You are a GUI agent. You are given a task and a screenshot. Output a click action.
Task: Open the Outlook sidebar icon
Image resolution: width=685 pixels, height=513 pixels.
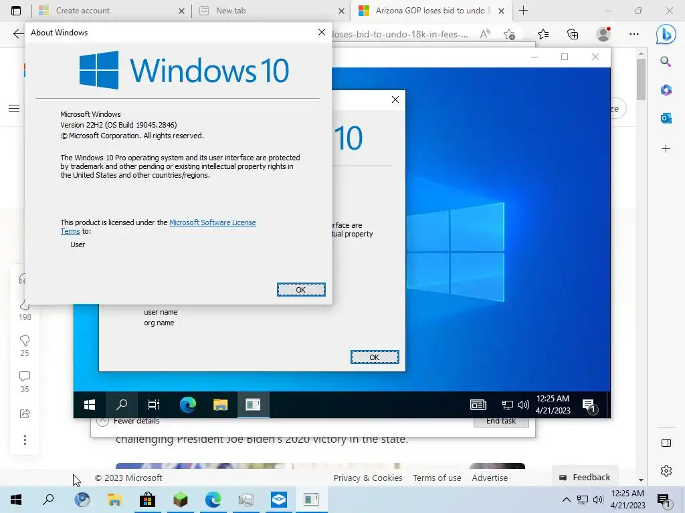(x=666, y=118)
